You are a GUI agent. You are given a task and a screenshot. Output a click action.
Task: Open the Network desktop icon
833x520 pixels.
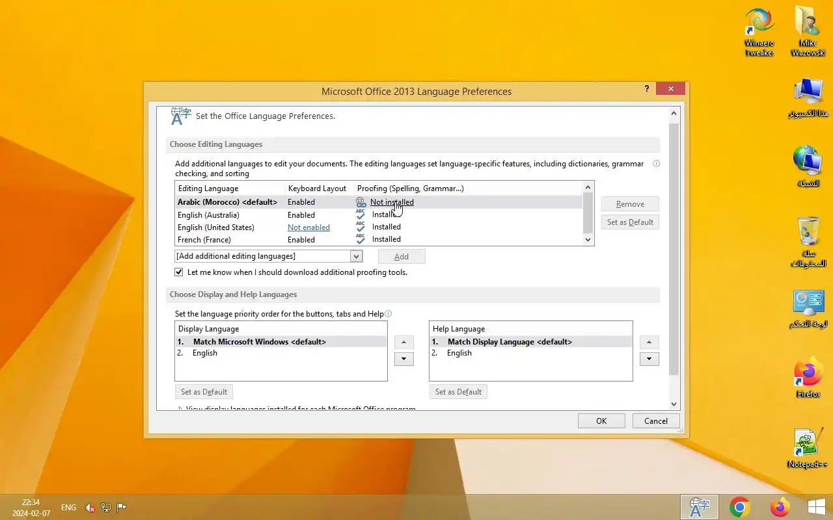tap(808, 166)
